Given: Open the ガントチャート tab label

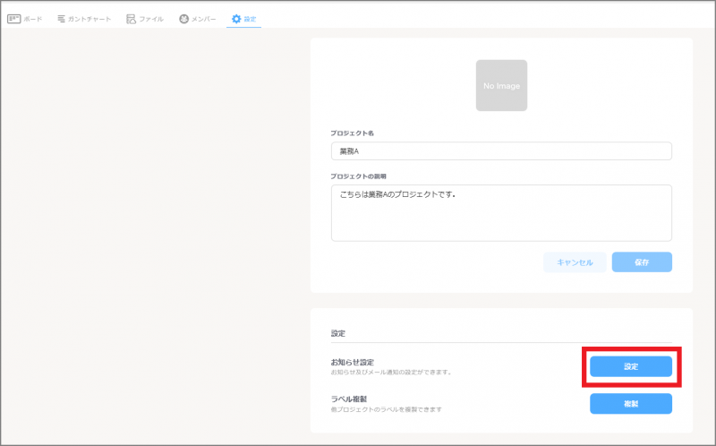Looking at the screenshot, I should coord(89,19).
